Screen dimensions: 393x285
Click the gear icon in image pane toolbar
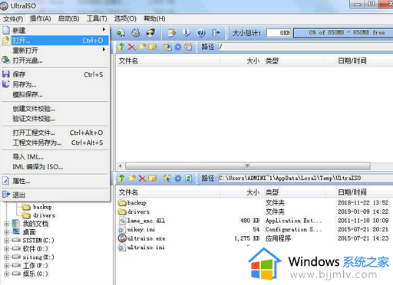click(178, 47)
